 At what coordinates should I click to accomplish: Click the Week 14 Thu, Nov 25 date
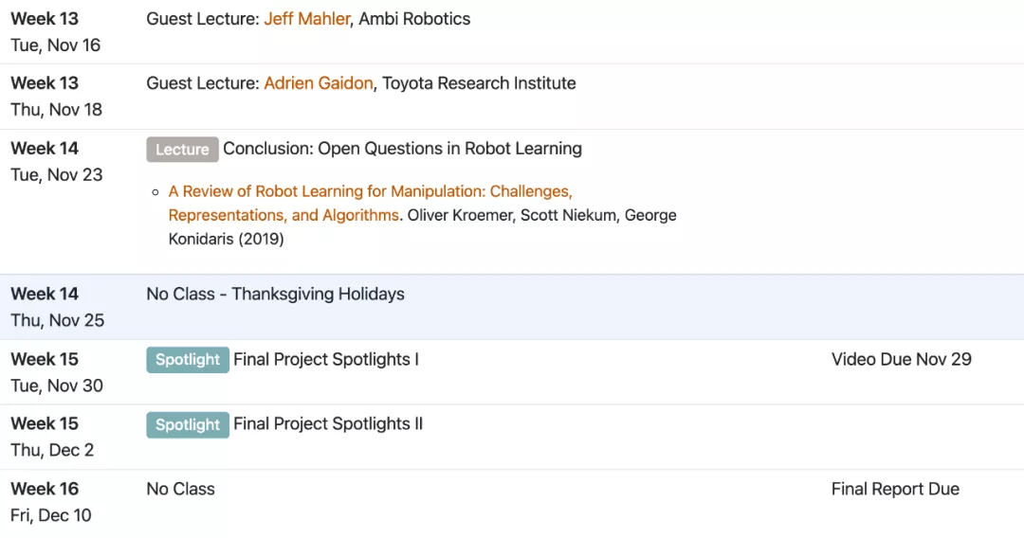58,320
